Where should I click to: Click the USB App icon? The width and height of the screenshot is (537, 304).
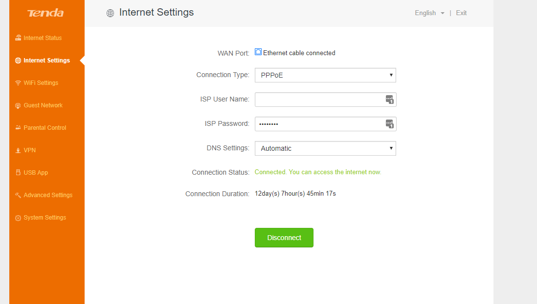coord(18,173)
